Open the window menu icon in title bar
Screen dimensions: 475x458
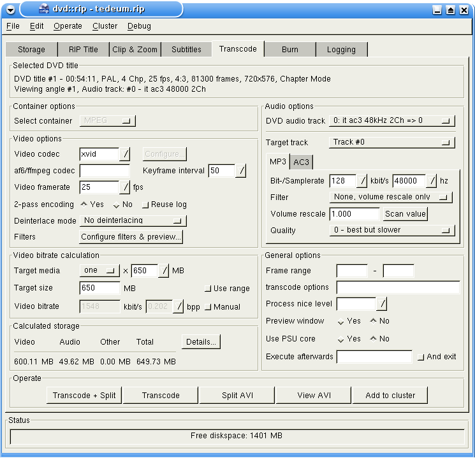tap(10, 10)
